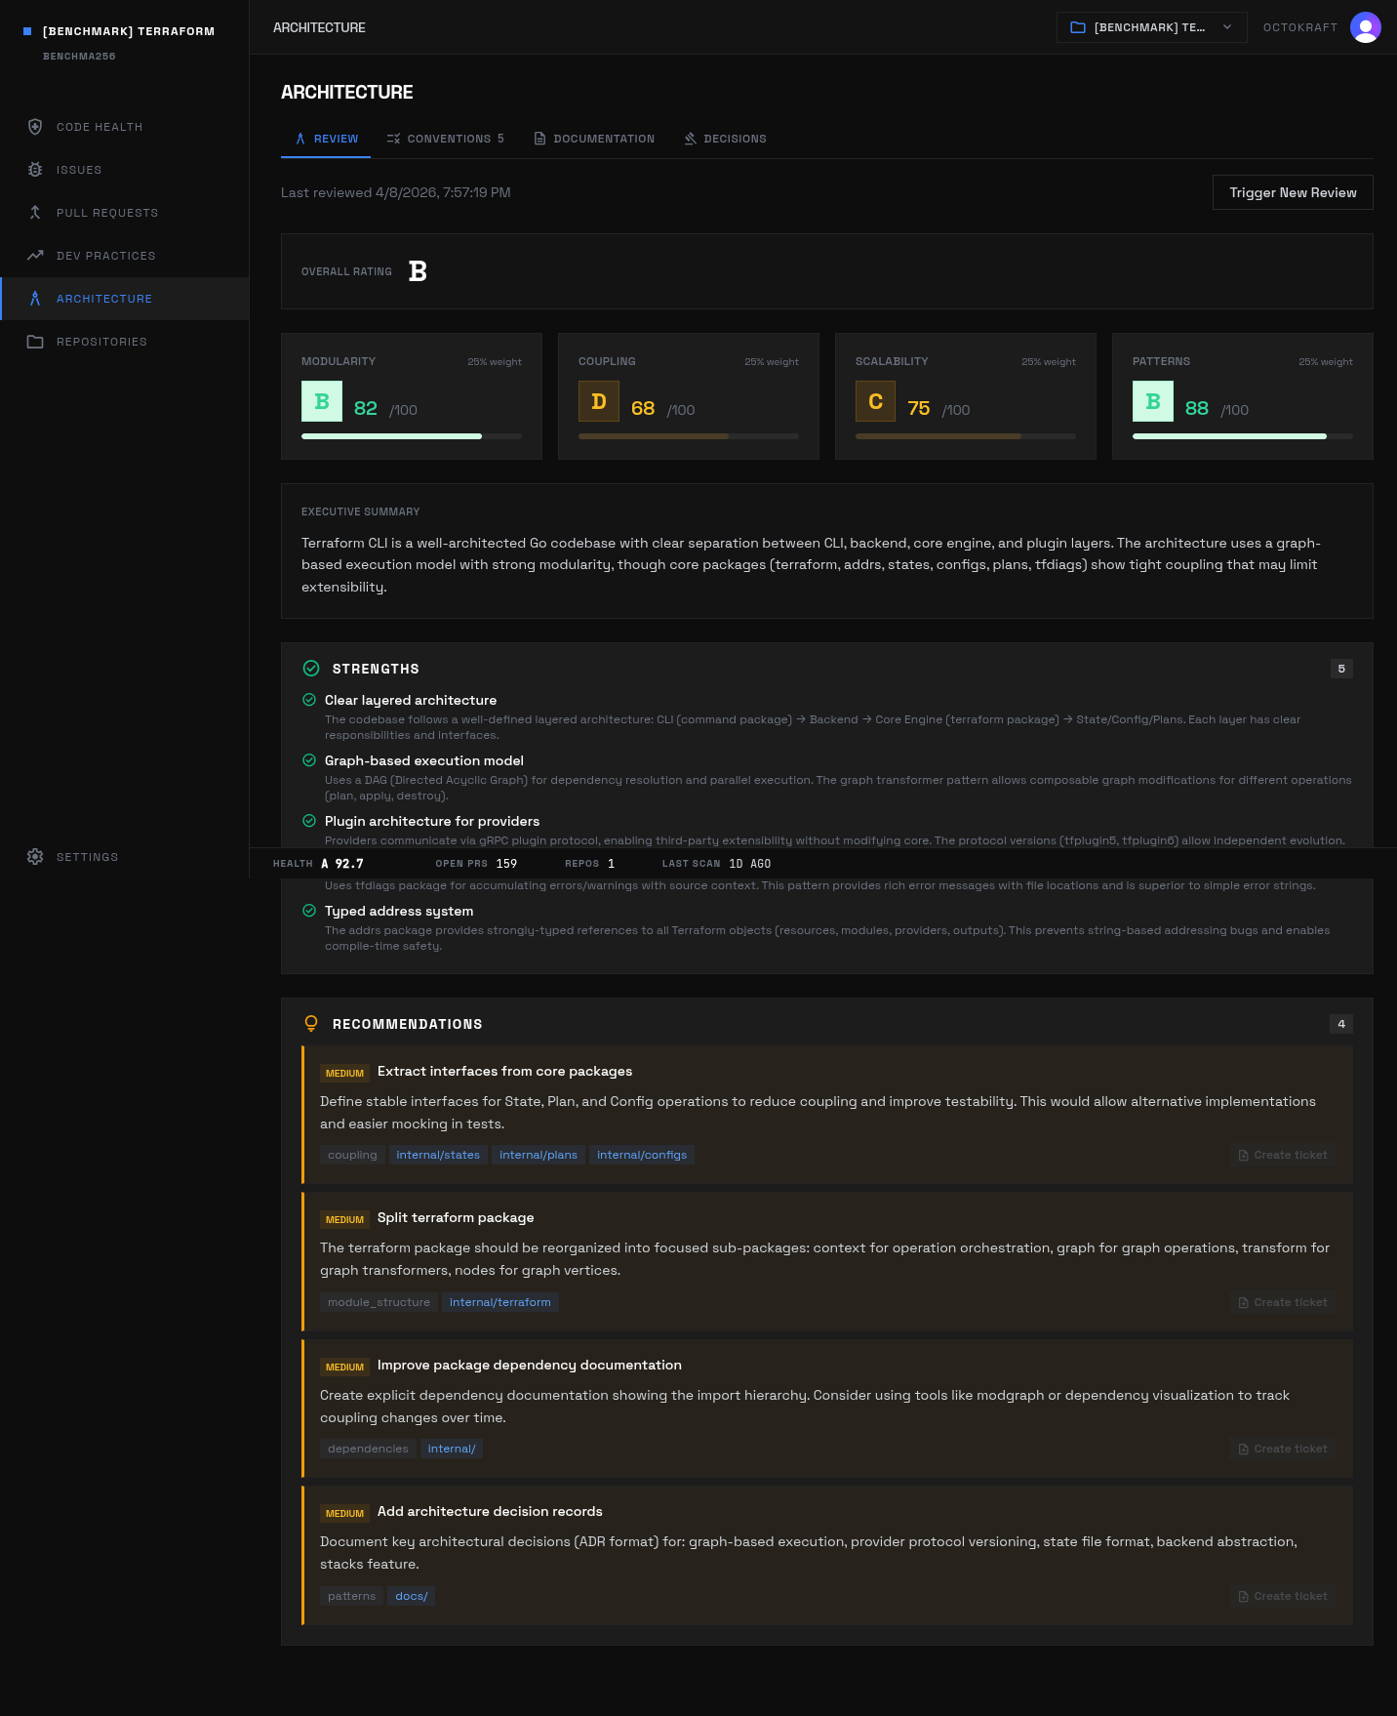Viewport: 1397px width, 1716px height.
Task: Open Code Health shield icon in sidebar
Action: pos(35,127)
